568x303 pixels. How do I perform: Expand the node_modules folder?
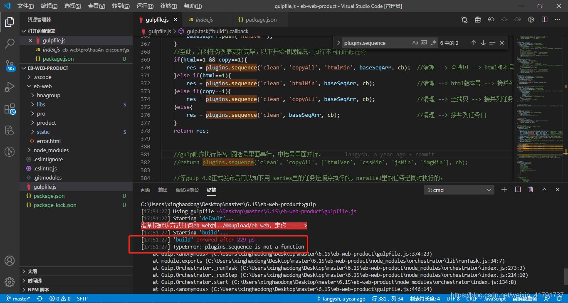tap(76, 150)
